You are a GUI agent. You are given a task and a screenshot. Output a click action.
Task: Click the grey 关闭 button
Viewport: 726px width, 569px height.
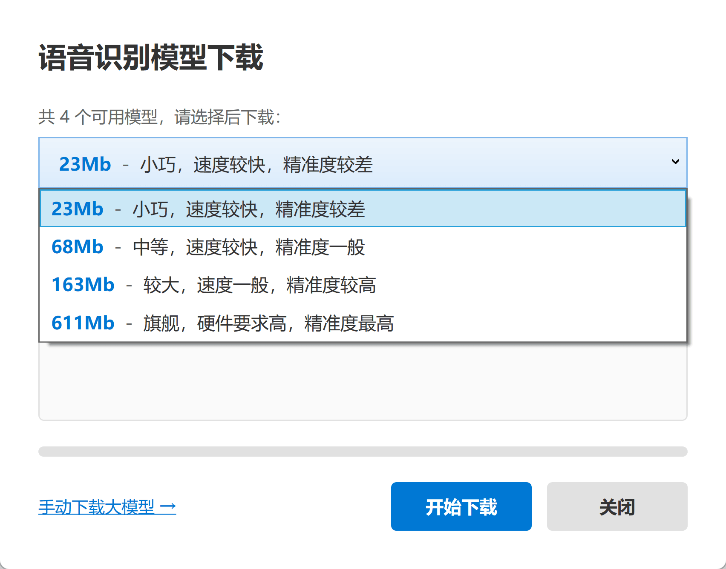pyautogui.click(x=617, y=506)
